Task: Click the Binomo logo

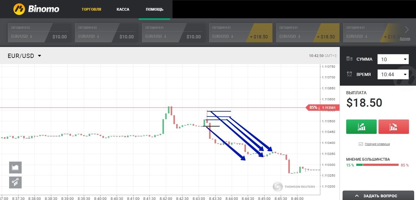Action: tap(36, 9)
